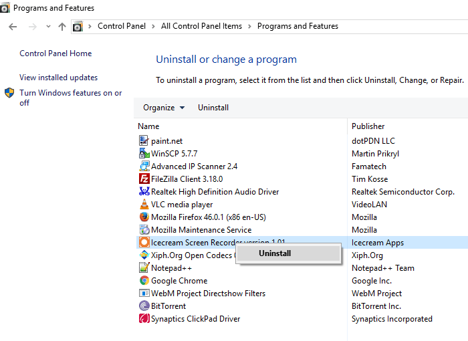Select FileZilla Client 3.18.0 entry
Viewport: 468px width, 341px height.
pyautogui.click(x=187, y=179)
